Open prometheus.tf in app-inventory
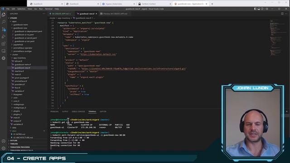 click(21, 81)
